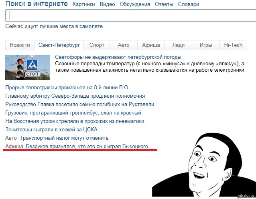This screenshot has height=199, width=256.
Task: Open the Авто tab
Action: point(124,45)
